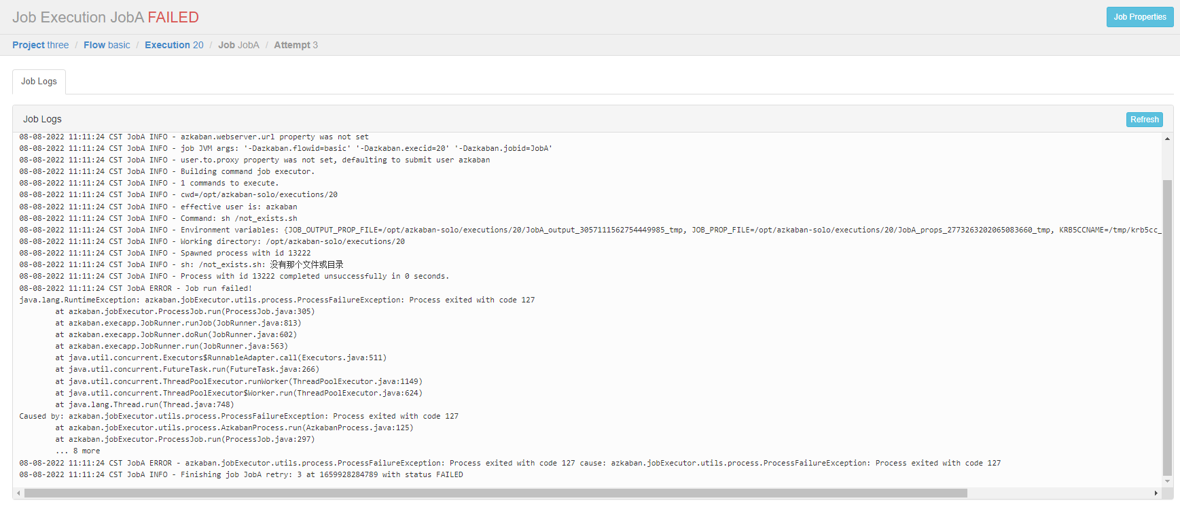Screen dimensions: 1180x505
Task: Click the 'sh: /not_exists.sh: 没有那个文件或目录' line
Action: pyautogui.click(x=181, y=264)
